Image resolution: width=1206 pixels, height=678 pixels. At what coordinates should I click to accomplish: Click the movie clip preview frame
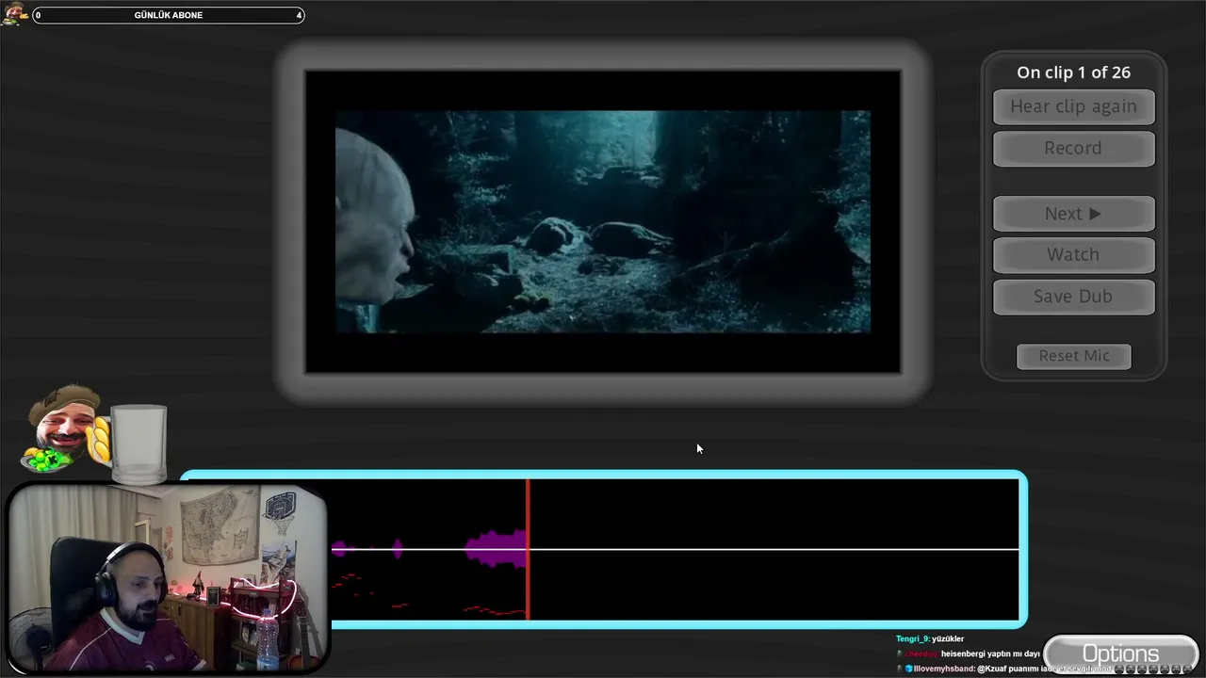[x=603, y=221]
